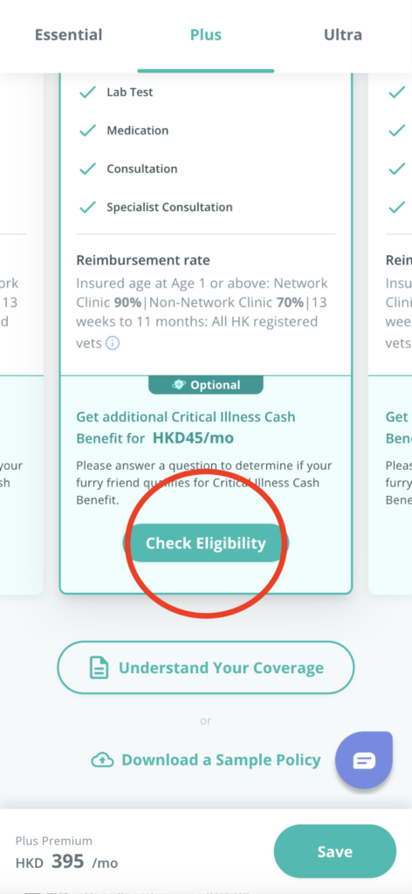Image resolution: width=412 pixels, height=894 pixels.
Task: Click the Lab Test checkmark icon
Action: (x=87, y=92)
